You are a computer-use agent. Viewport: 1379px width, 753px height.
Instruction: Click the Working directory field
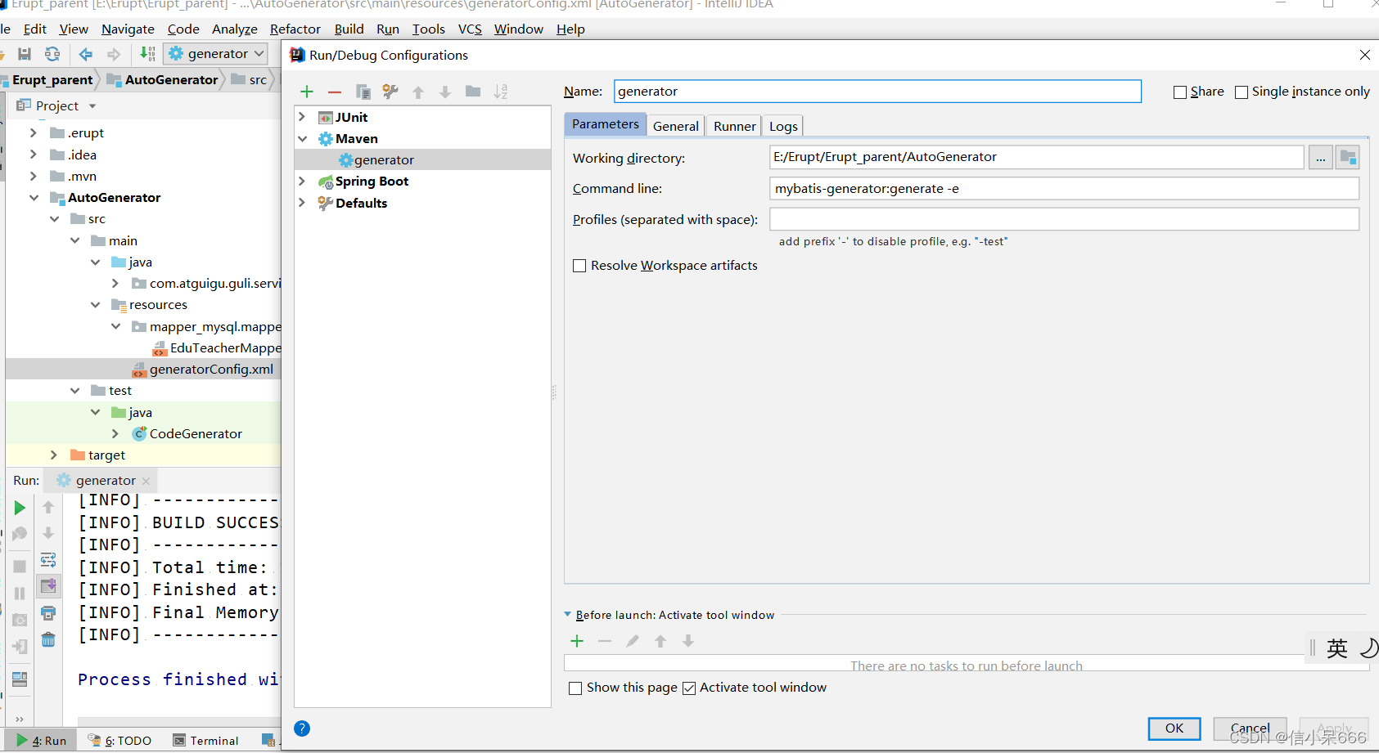point(1036,157)
